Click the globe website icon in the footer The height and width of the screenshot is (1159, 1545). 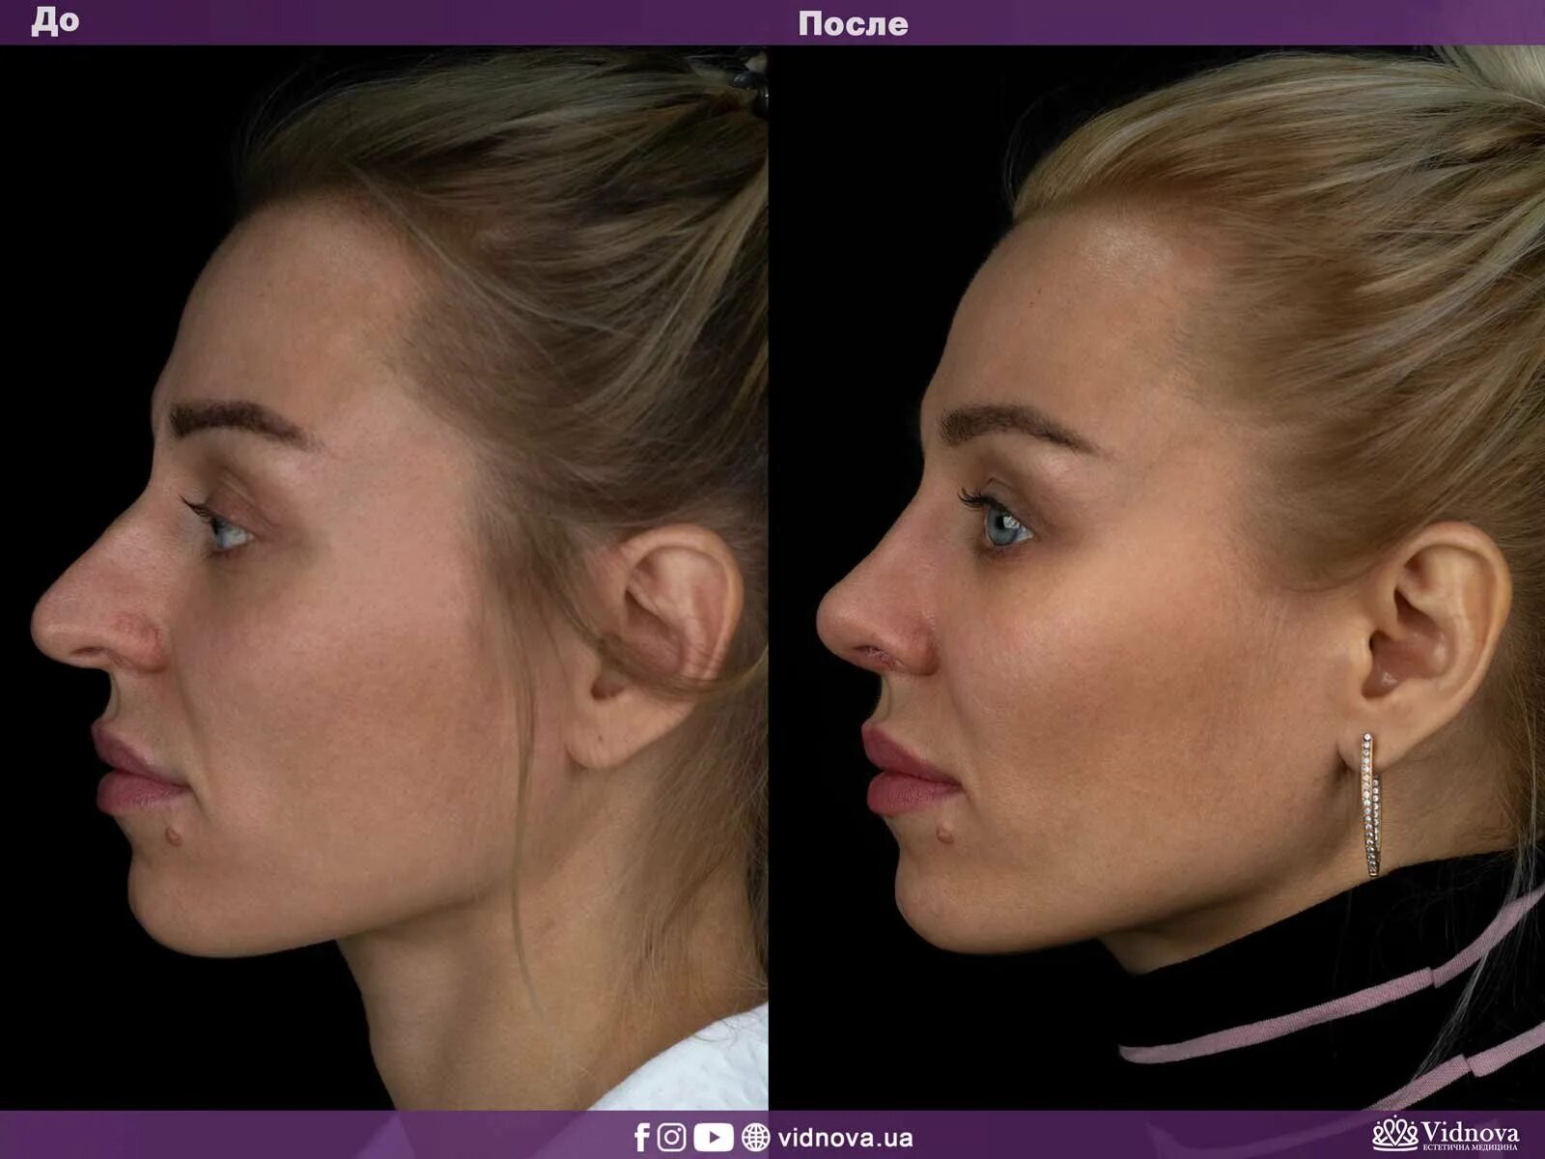pos(756,1138)
